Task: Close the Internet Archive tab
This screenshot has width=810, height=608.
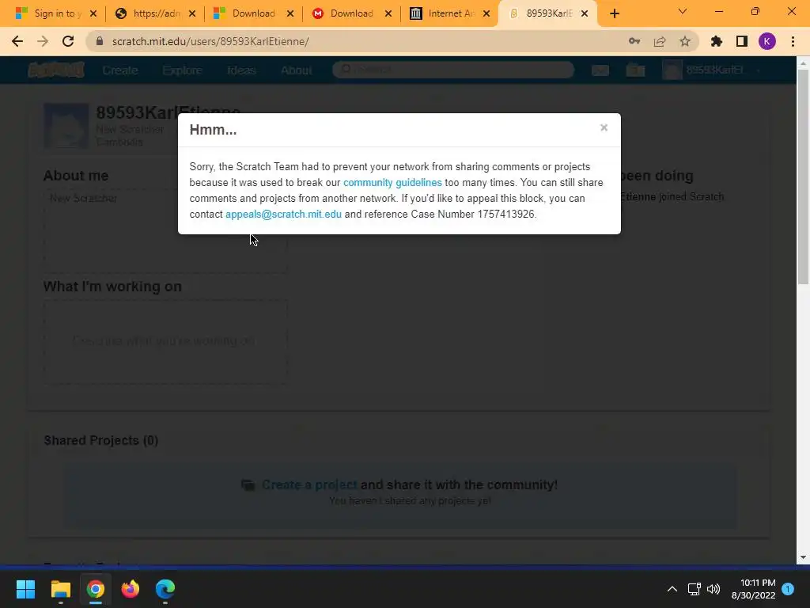Action: pos(486,14)
